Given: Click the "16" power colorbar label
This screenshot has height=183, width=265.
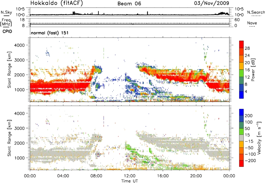Looking at the screenshot, I should [247, 70].
